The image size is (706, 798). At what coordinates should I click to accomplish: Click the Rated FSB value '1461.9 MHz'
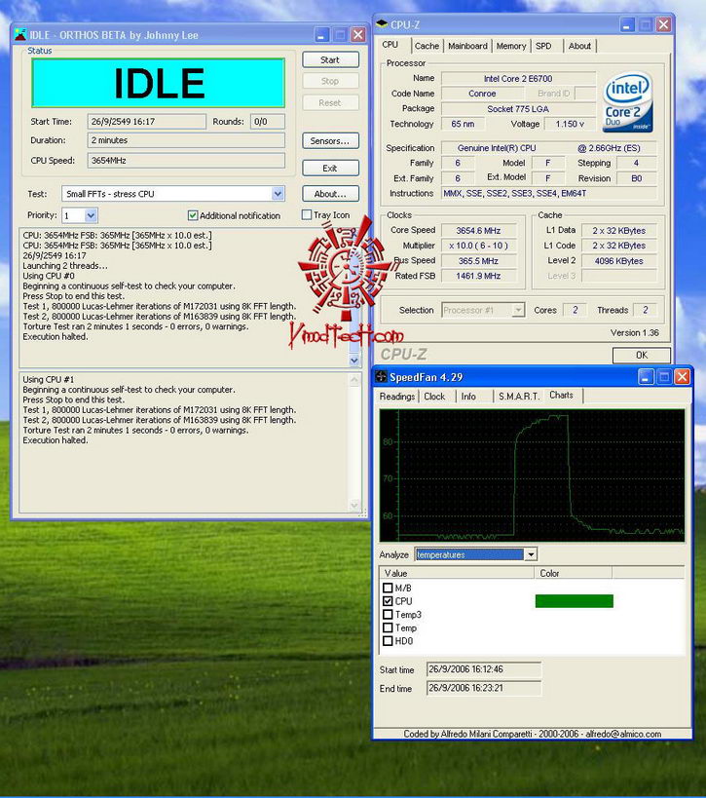(479, 276)
